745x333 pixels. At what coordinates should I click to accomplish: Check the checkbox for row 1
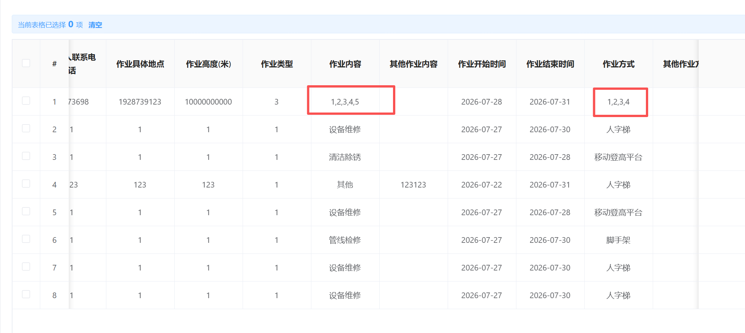pos(26,100)
